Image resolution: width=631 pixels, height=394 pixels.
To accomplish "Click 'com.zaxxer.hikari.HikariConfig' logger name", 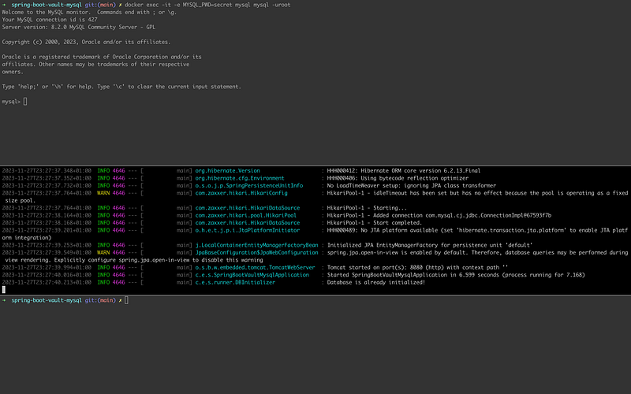I will (241, 193).
